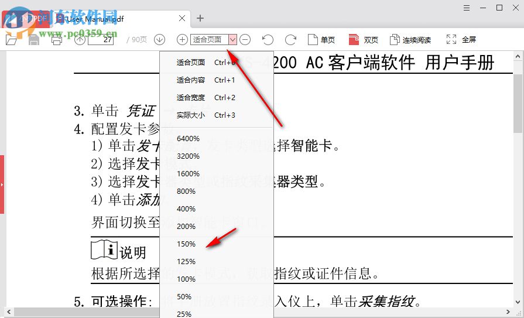
Task: Click the horizontal scrollbar right arrow
Action: 508,312
